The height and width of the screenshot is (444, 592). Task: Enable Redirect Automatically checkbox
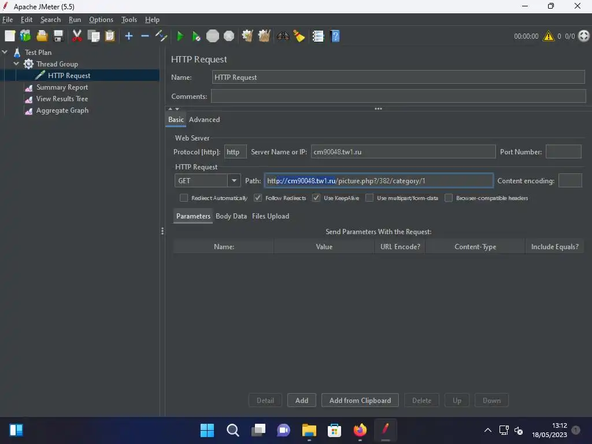pos(184,198)
